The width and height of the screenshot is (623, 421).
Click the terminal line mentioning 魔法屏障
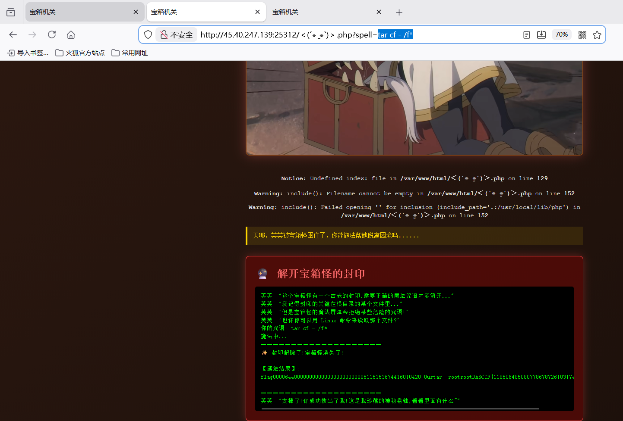pyautogui.click(x=335, y=312)
